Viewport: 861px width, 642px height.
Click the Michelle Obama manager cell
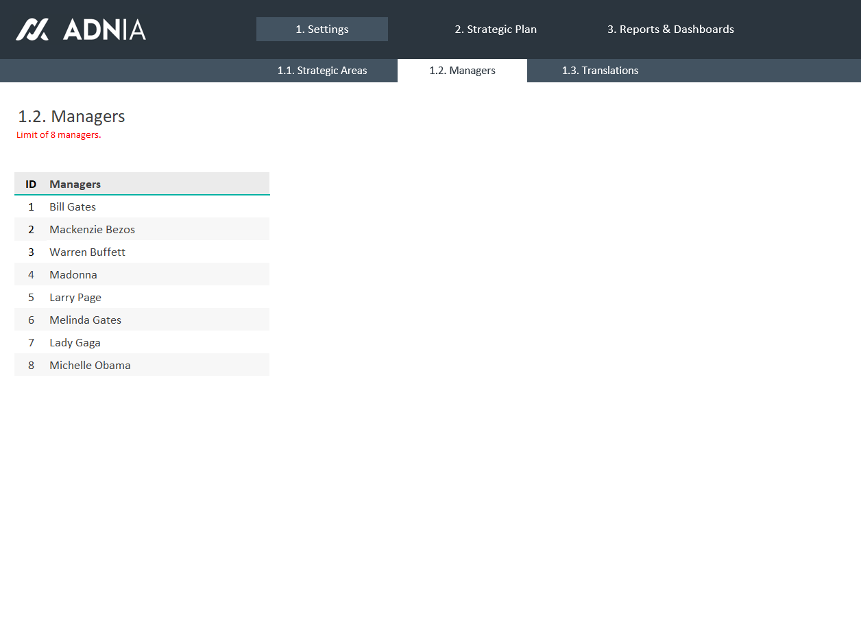coord(90,366)
